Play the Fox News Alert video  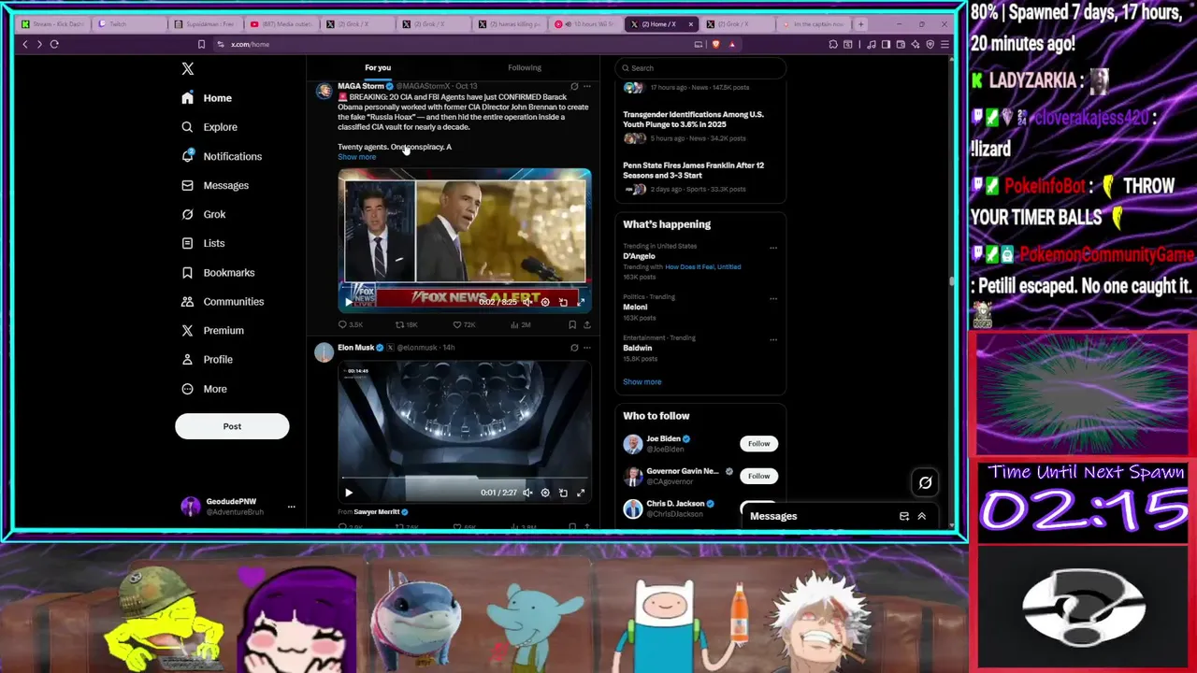click(349, 302)
